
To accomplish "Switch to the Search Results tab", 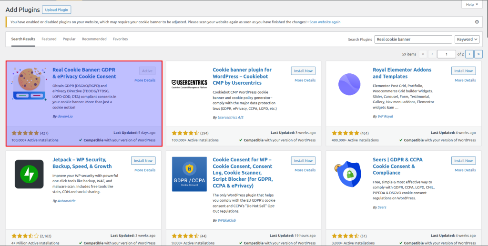I will click(23, 39).
